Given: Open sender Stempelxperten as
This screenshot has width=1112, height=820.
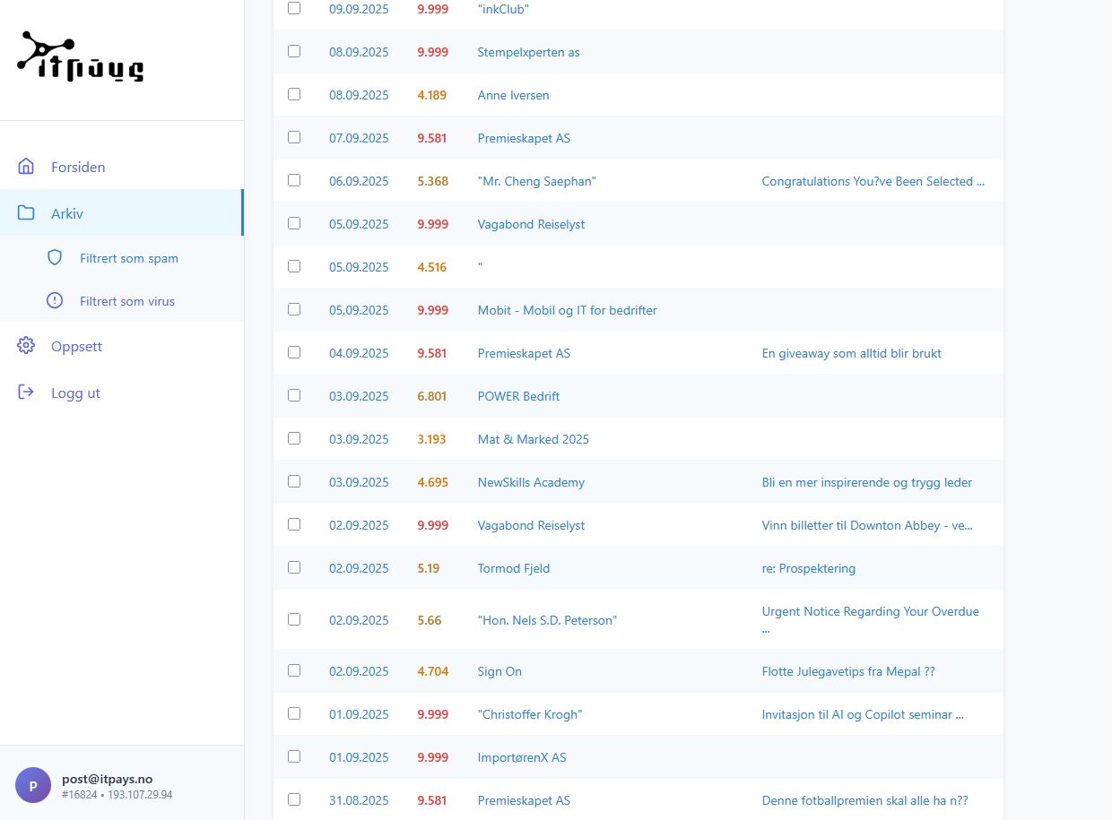Looking at the screenshot, I should 528,52.
